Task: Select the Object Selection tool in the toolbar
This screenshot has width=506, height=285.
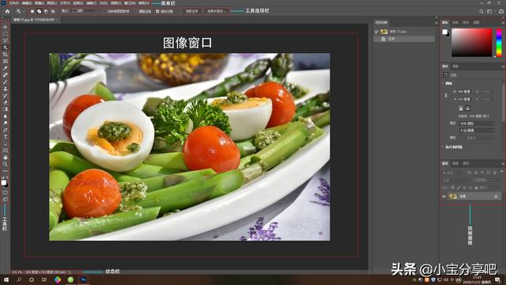Action: 6,47
